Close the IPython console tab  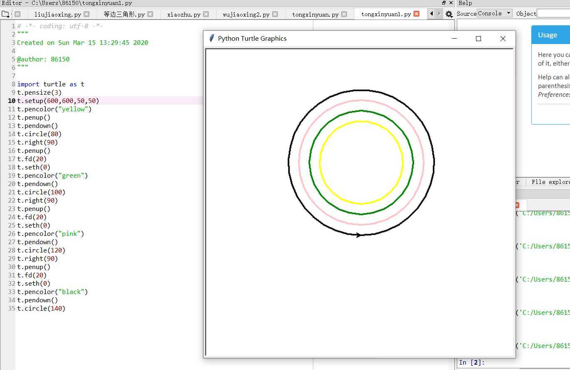(x=517, y=205)
